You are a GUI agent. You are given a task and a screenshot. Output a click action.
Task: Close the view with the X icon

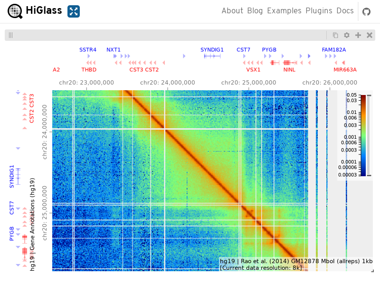point(370,35)
